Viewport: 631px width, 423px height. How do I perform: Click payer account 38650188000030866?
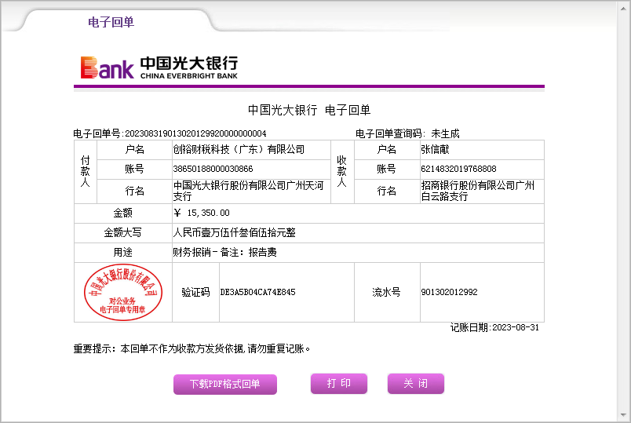click(x=213, y=169)
